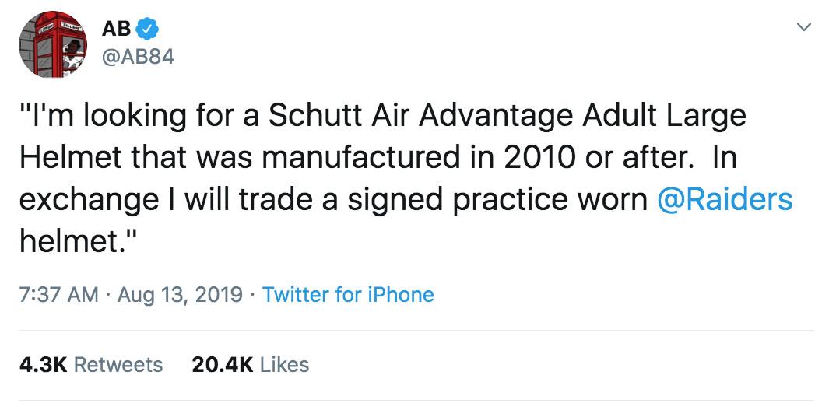Open the @Raiders mention link
The width and height of the screenshot is (836, 403).
click(725, 200)
